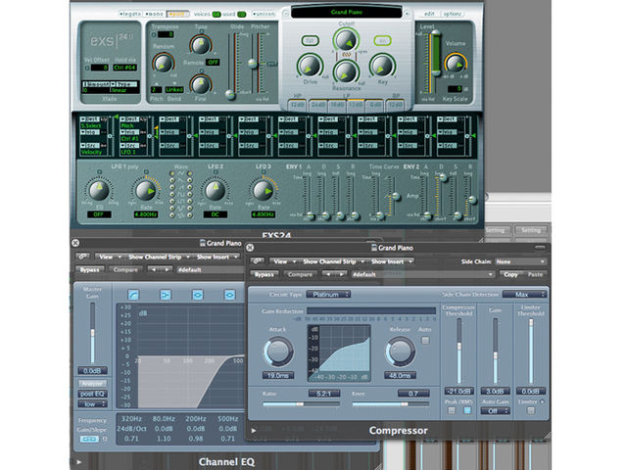627x470 pixels.
Task: Click Channel EQ Analyzer button
Action: (x=92, y=384)
